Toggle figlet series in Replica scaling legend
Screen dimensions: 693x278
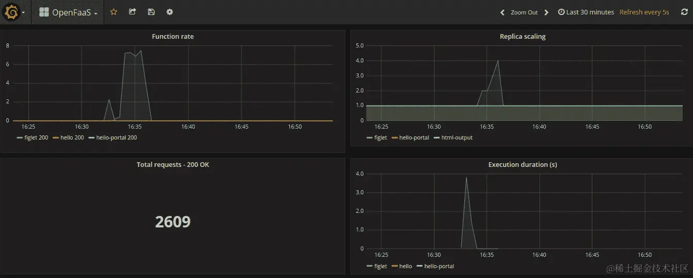tap(377, 138)
